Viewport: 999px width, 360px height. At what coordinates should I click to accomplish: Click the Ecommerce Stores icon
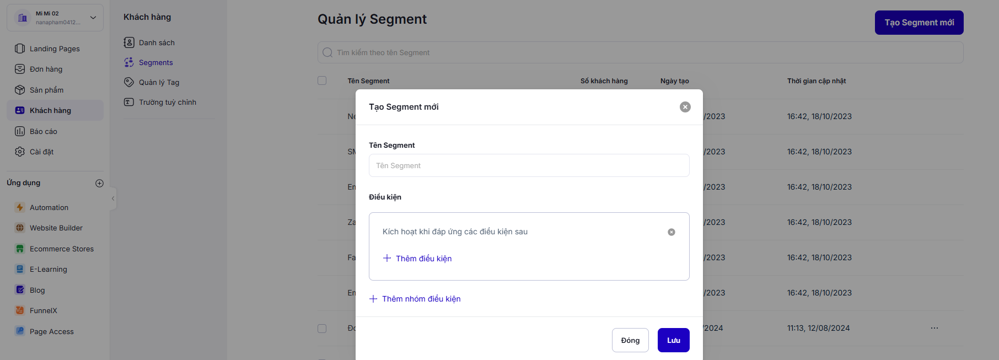(x=20, y=249)
